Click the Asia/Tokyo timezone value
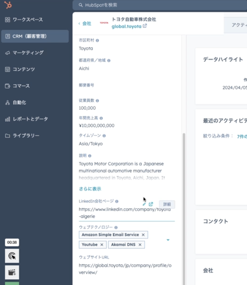 tap(91, 144)
